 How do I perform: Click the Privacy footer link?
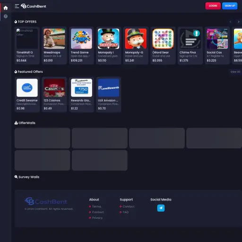(97, 218)
